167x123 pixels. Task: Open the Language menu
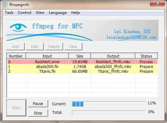58,13
